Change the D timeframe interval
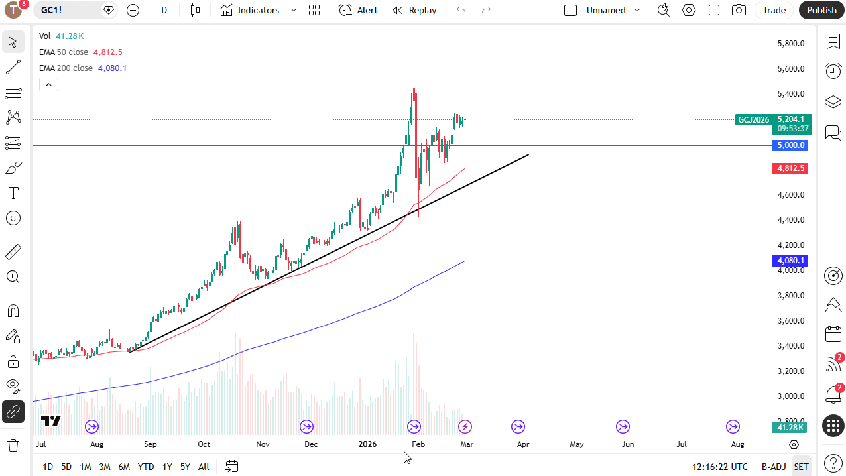 164,10
